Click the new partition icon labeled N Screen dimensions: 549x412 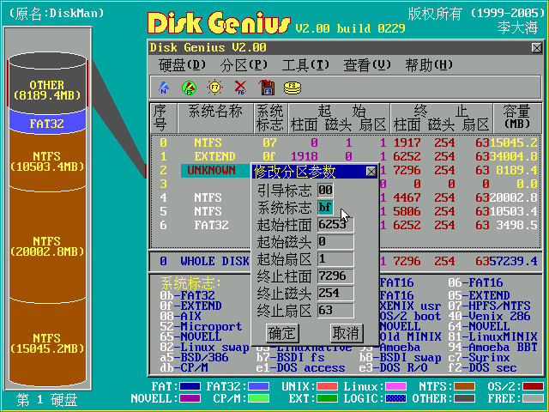164,88
